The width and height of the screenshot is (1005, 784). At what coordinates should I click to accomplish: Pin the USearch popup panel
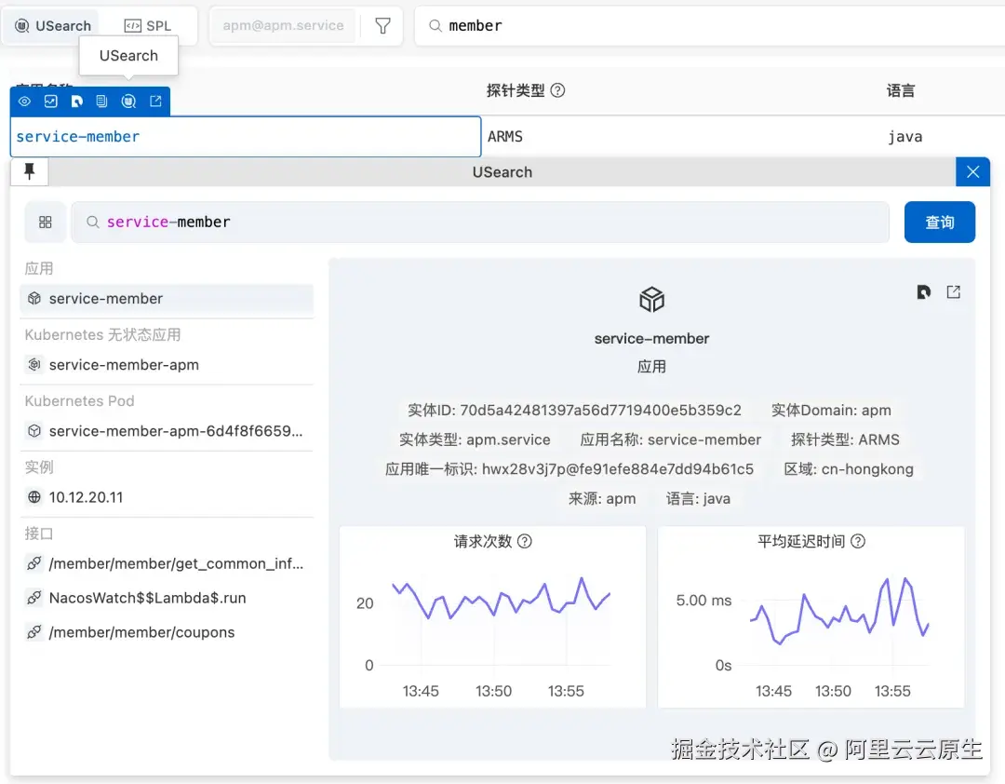point(30,171)
